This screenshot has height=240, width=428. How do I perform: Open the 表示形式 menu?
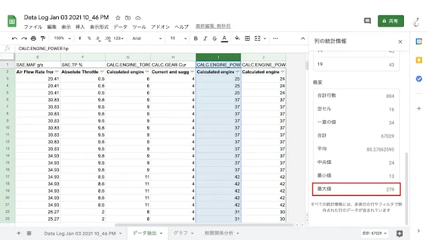point(99,27)
